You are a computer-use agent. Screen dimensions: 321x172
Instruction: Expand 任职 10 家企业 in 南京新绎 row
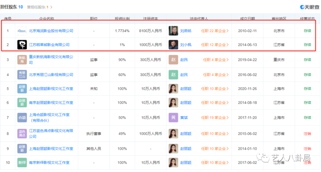215,163
